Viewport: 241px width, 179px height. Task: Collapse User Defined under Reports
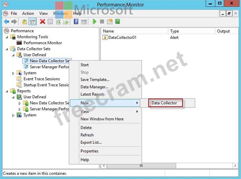click(13, 97)
